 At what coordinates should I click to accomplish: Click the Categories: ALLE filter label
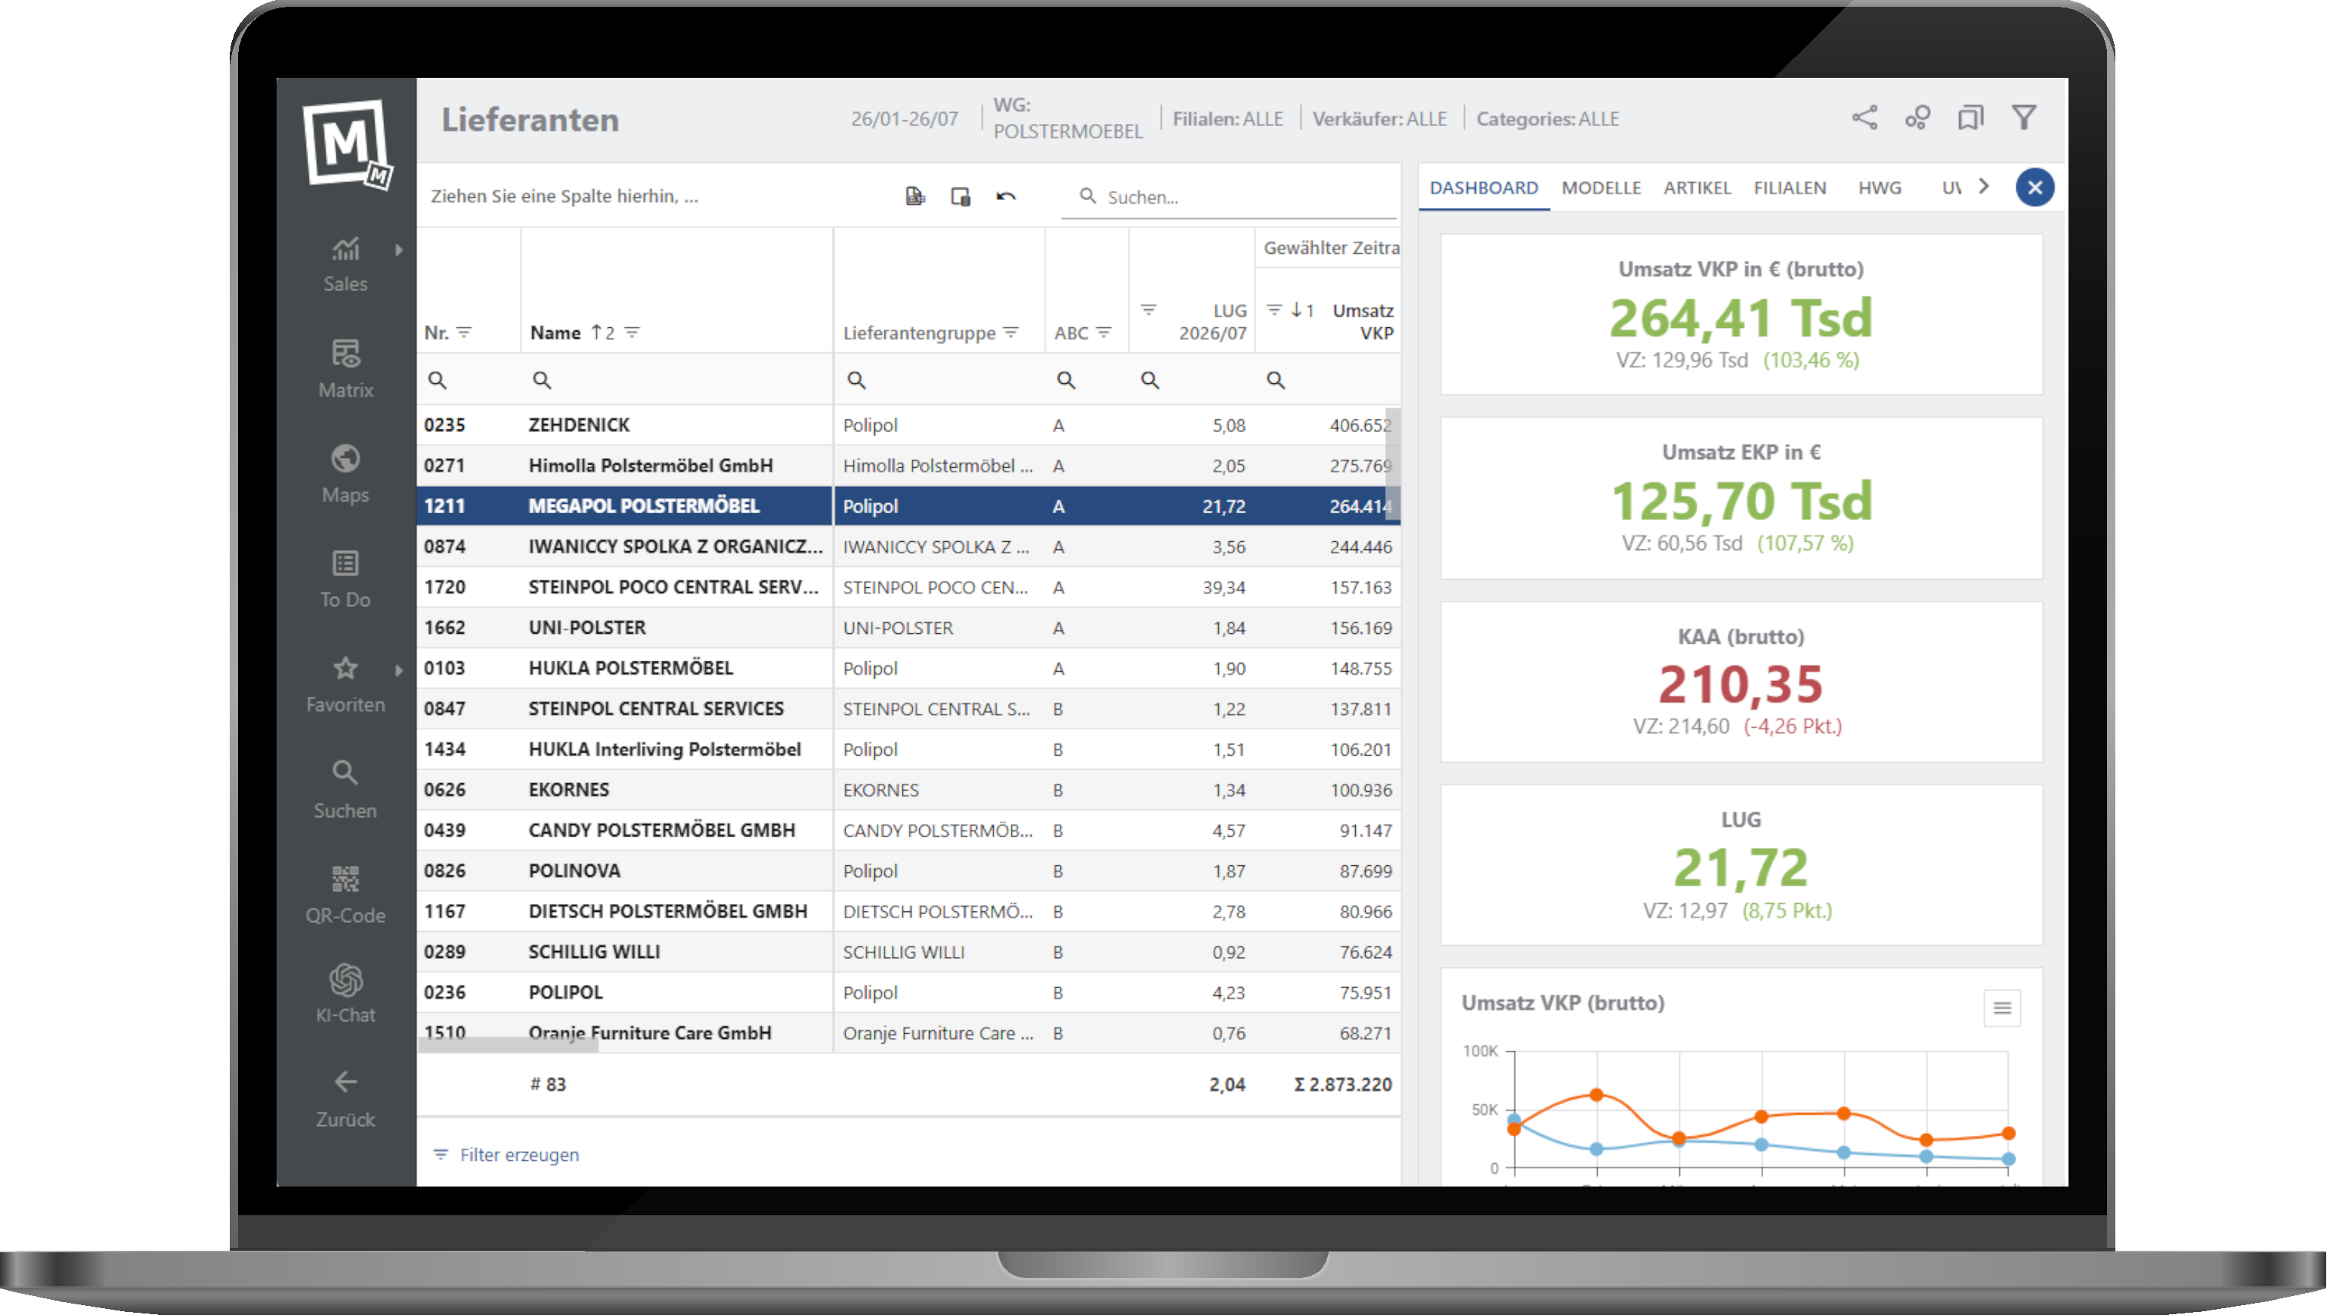(x=1547, y=119)
